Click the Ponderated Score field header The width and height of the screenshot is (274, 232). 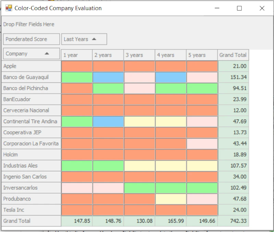coord(32,39)
